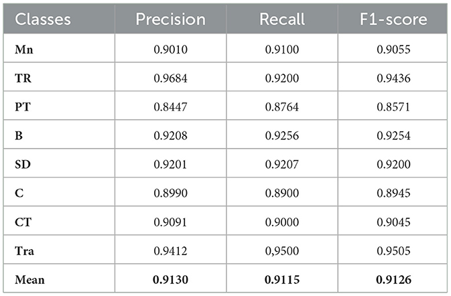Select the TR class label
The width and height of the screenshot is (451, 296).
23,78
